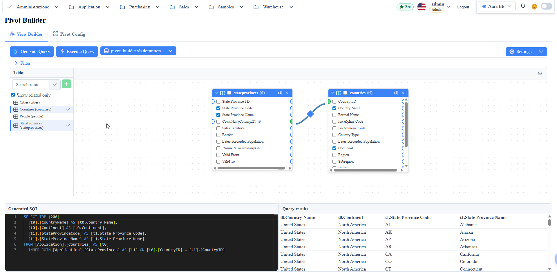Click the blue diamond on the join connector
The height and width of the screenshot is (274, 557).
pyautogui.click(x=310, y=114)
